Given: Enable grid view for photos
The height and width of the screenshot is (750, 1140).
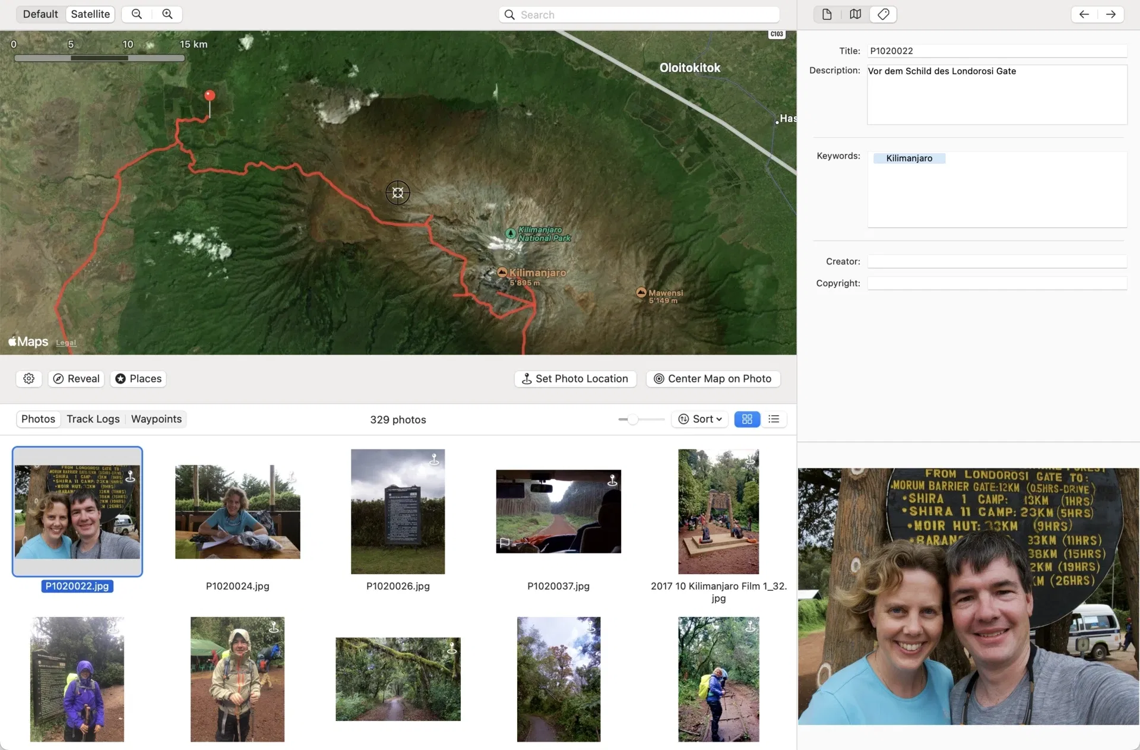Looking at the screenshot, I should (x=746, y=419).
